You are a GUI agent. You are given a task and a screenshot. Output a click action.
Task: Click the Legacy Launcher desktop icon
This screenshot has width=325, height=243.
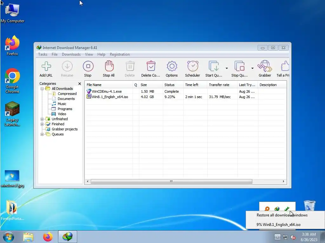pyautogui.click(x=12, y=114)
